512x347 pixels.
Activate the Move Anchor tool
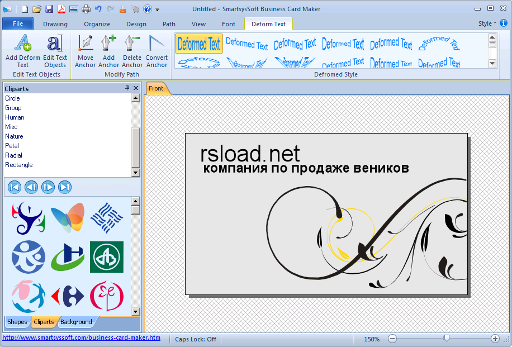(x=86, y=51)
